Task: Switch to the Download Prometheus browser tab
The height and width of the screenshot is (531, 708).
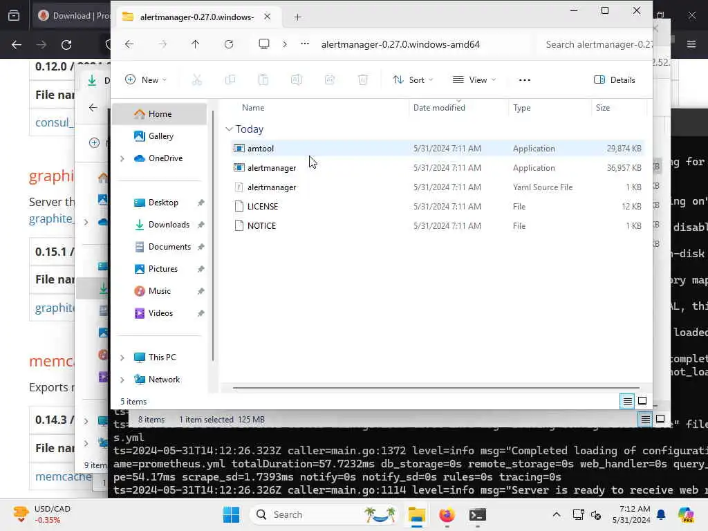Action: click(x=72, y=16)
